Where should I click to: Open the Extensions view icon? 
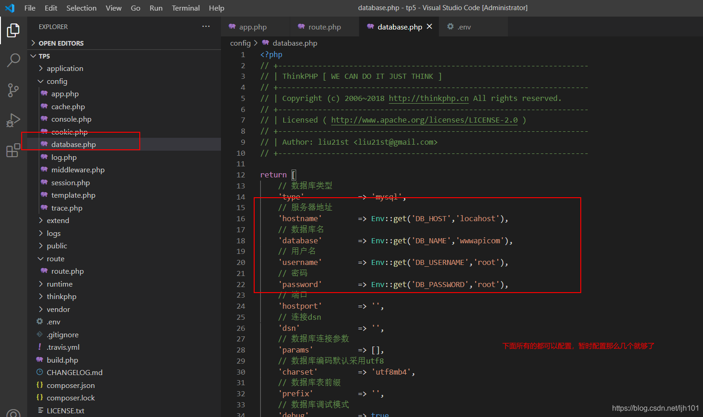click(x=13, y=150)
